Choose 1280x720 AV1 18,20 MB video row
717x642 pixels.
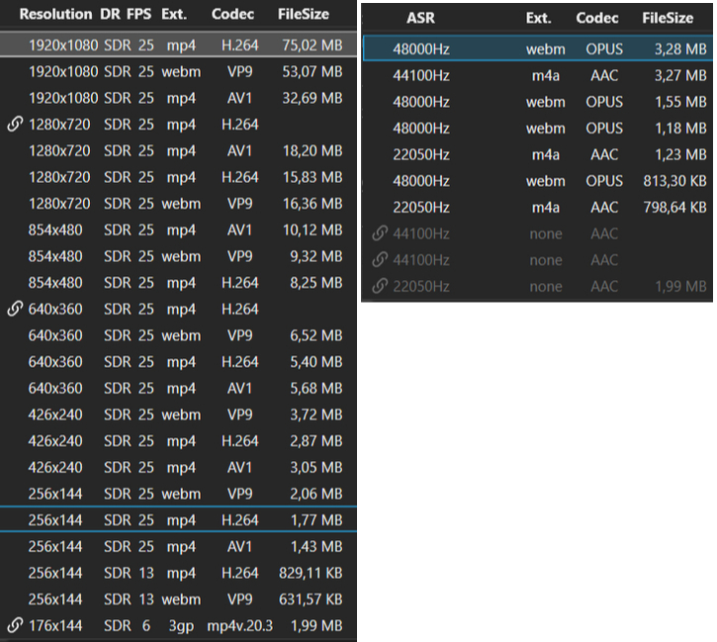pos(178,150)
